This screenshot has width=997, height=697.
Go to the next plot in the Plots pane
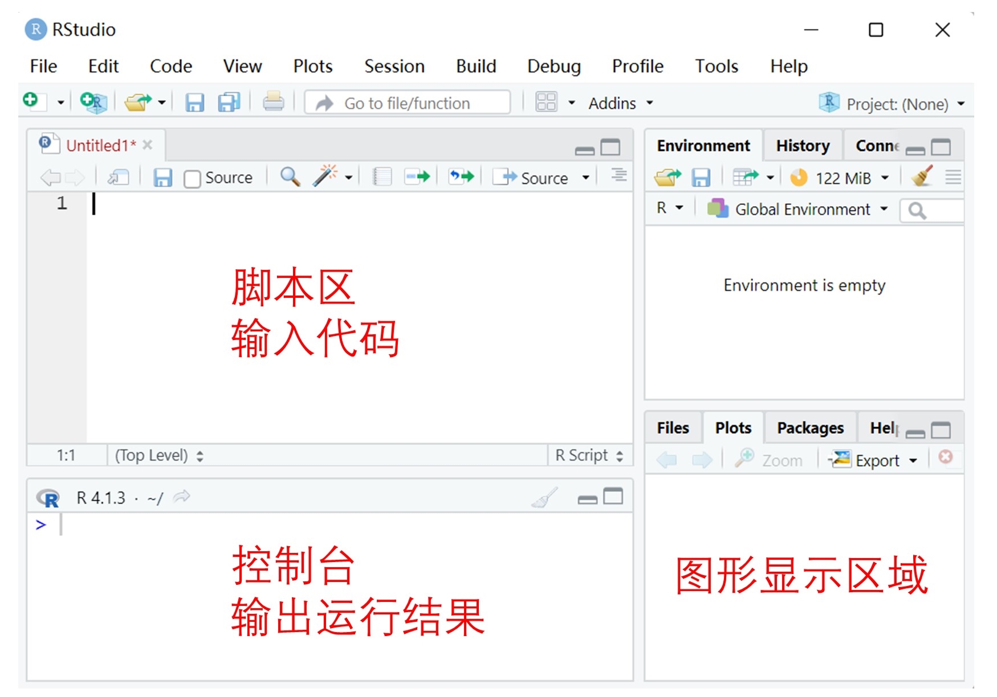tap(702, 460)
